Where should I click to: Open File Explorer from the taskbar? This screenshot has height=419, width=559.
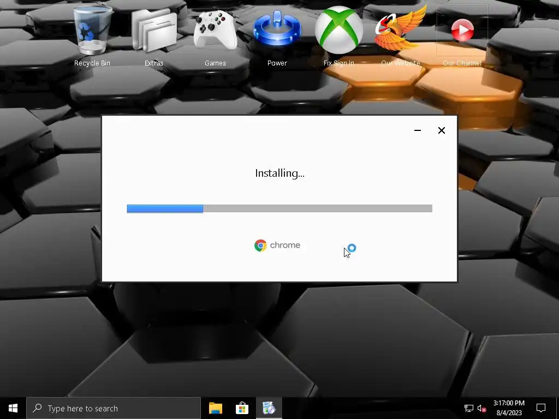[x=215, y=408]
